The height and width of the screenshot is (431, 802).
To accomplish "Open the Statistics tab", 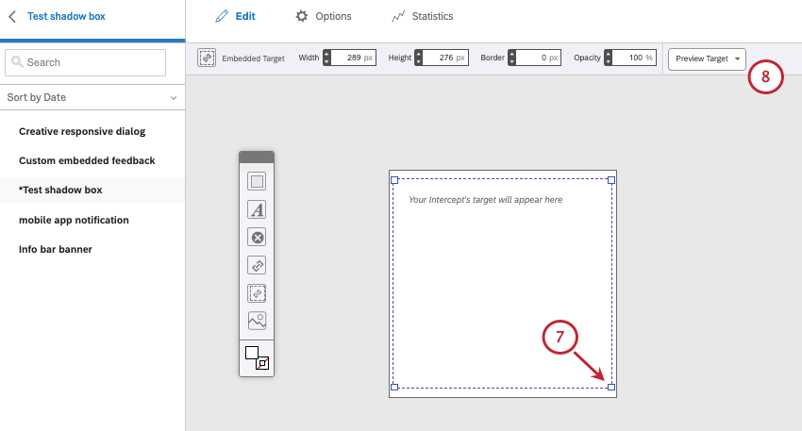I will 422,16.
